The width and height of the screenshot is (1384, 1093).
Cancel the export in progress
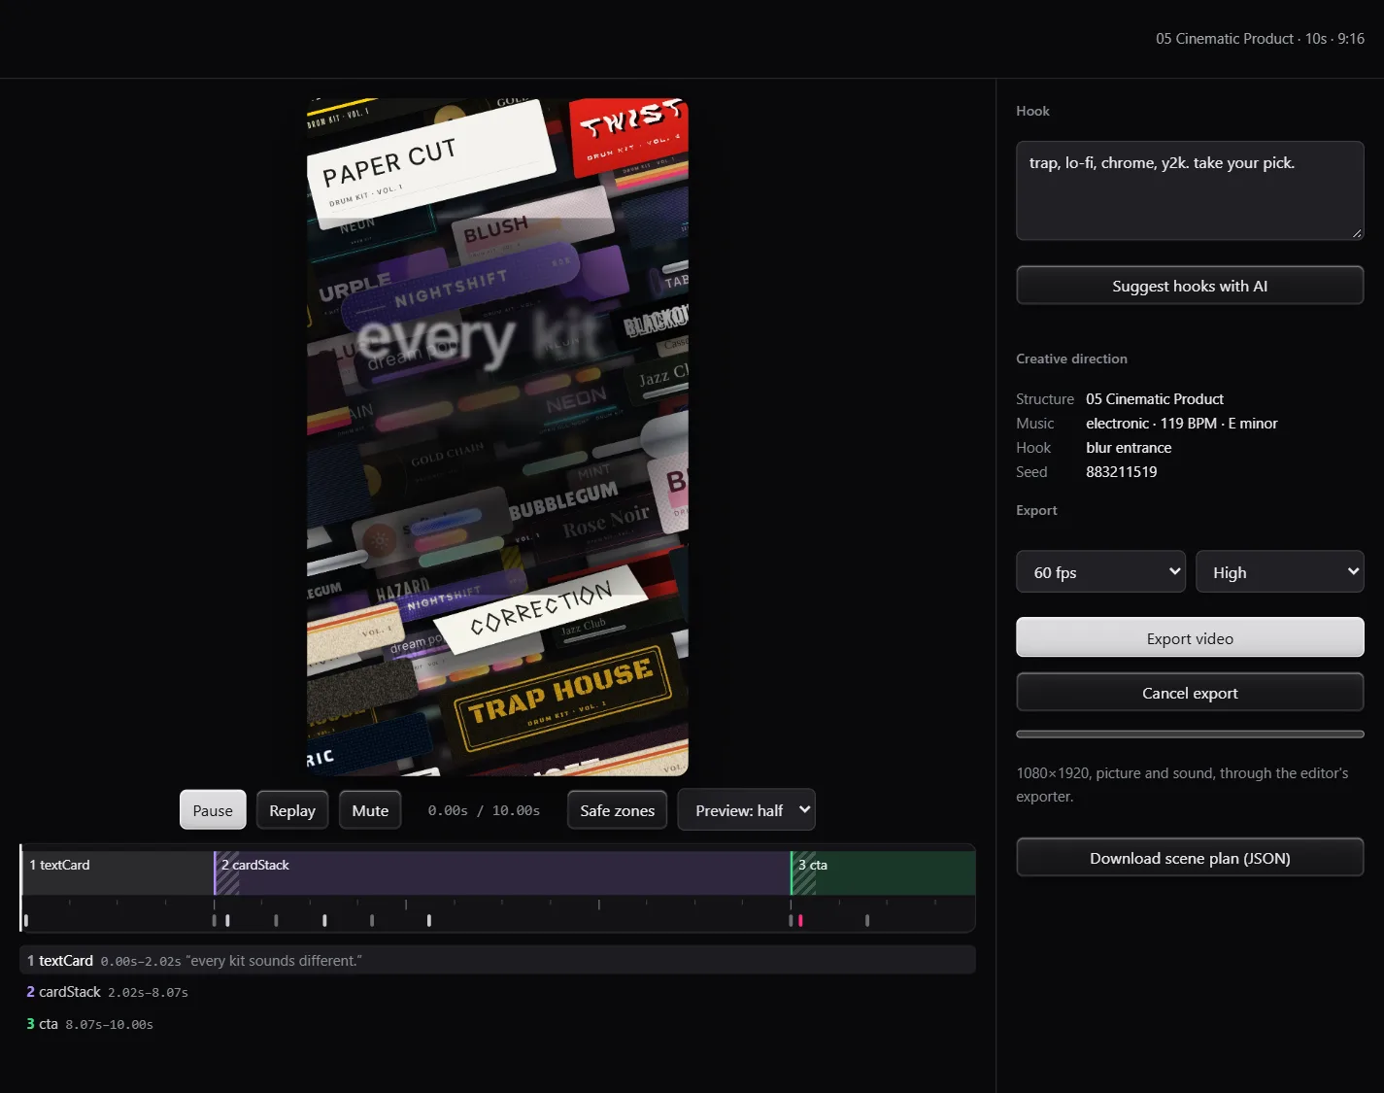[x=1190, y=693]
